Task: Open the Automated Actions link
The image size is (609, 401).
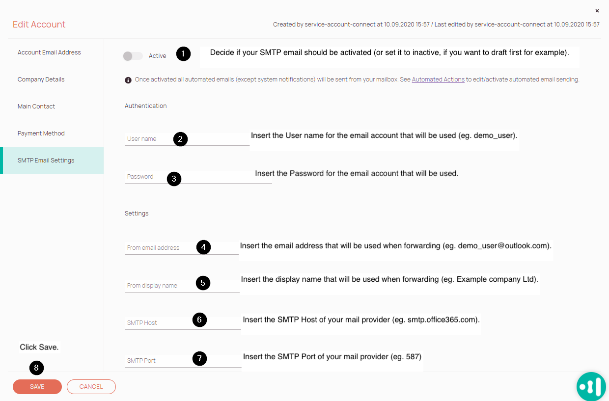Action: click(x=438, y=80)
